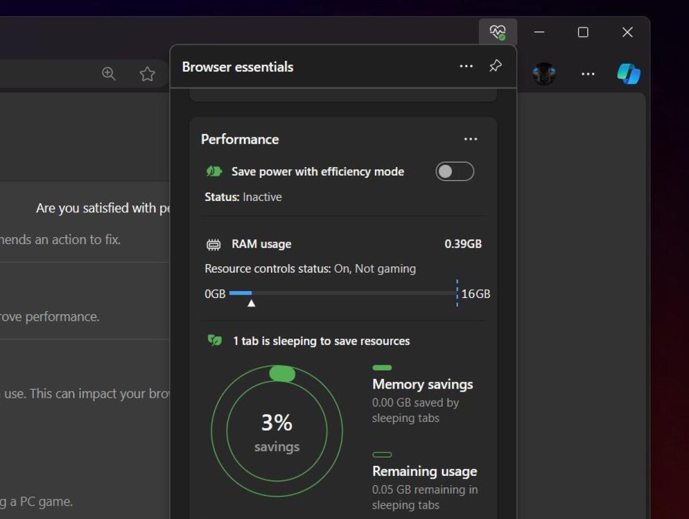Click the Remaining usage green indicator
The width and height of the screenshot is (689, 519).
pyautogui.click(x=382, y=455)
